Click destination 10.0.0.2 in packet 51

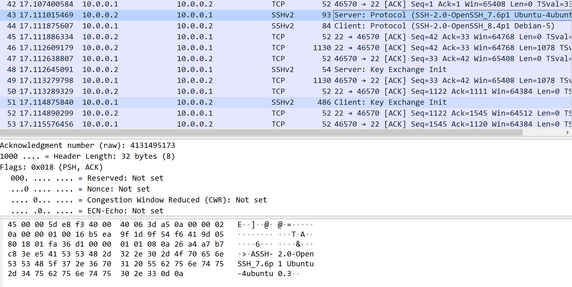195,102
